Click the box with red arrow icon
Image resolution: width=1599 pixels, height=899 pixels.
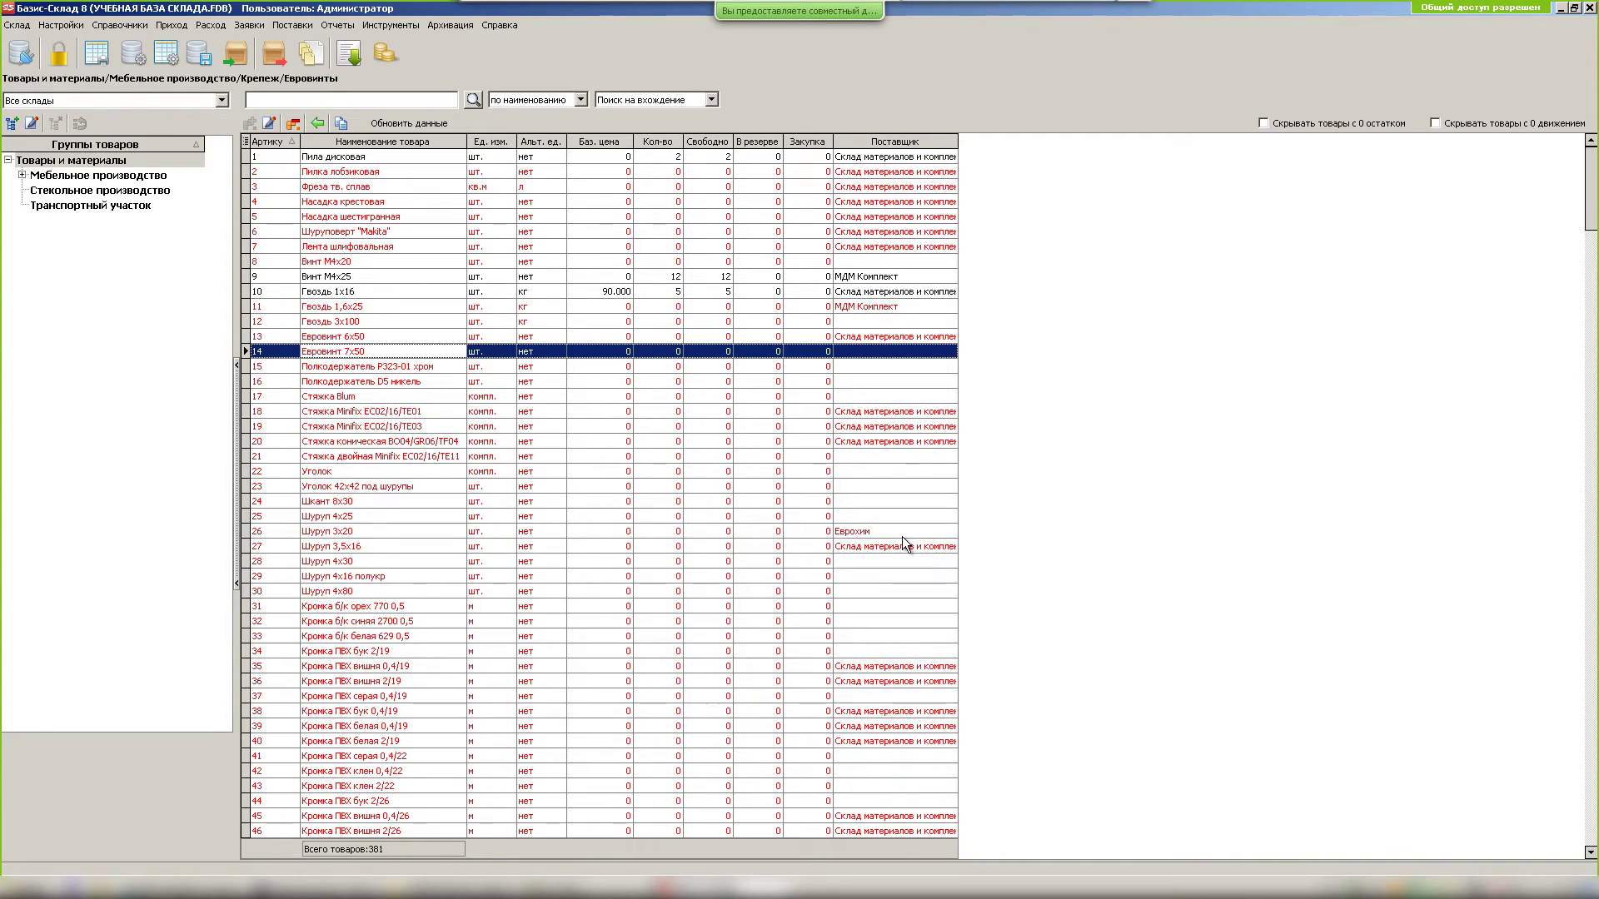pyautogui.click(x=274, y=54)
